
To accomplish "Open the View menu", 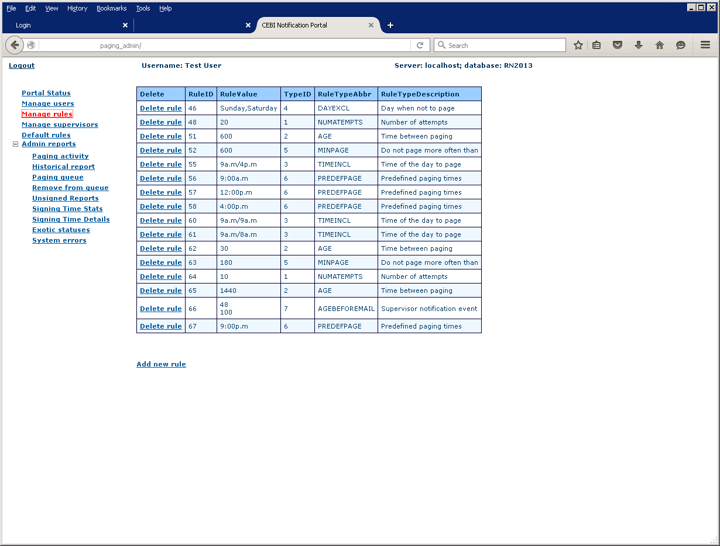I will (x=52, y=8).
